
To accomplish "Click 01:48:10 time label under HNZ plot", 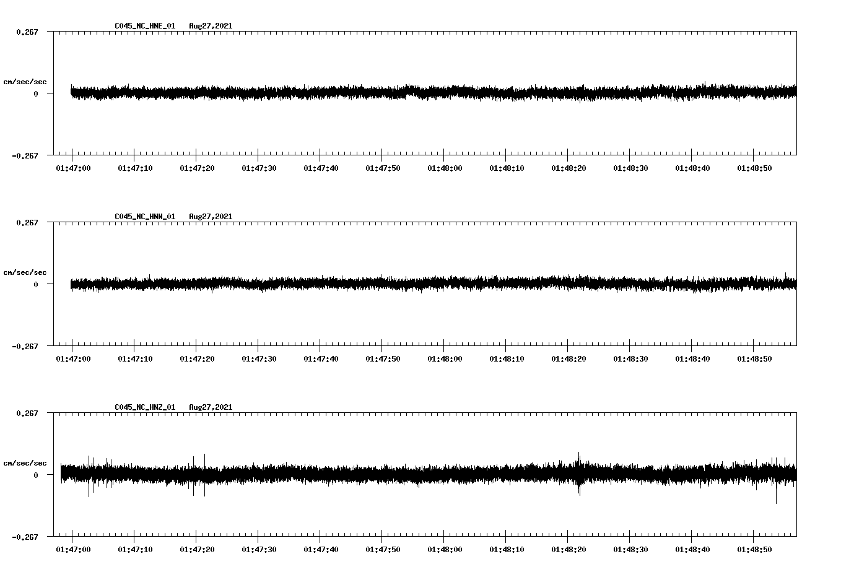I will pos(507,549).
